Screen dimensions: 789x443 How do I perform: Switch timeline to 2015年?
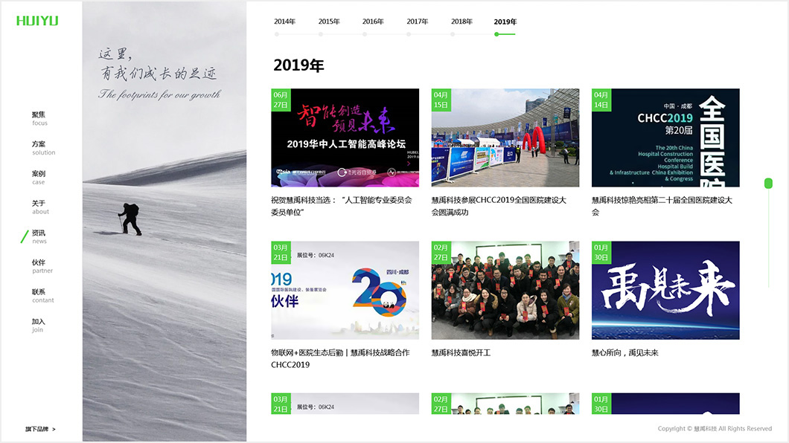click(x=329, y=22)
